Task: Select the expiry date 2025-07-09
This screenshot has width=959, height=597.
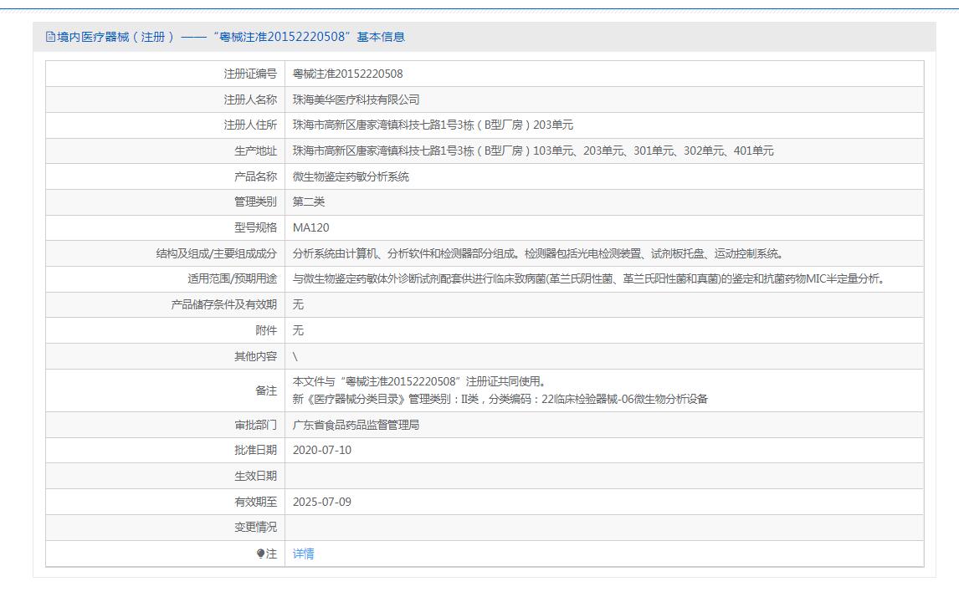Action: tap(322, 503)
